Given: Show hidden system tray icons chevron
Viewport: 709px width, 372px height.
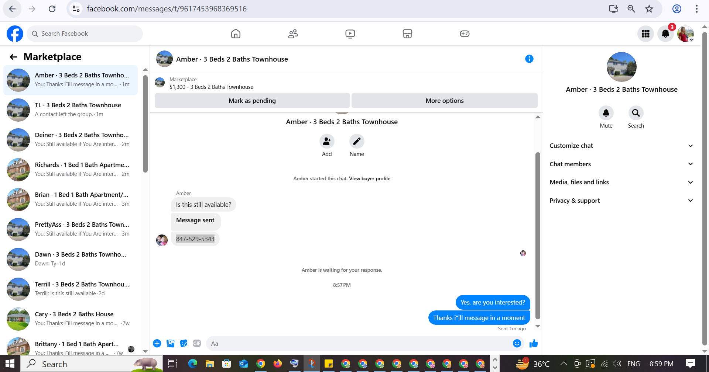Looking at the screenshot, I should [564, 364].
